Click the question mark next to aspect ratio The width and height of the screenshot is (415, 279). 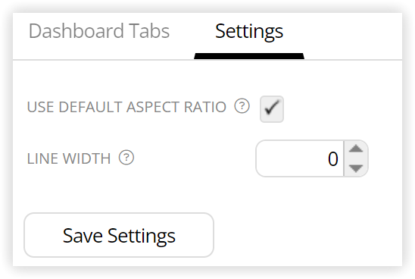click(242, 106)
